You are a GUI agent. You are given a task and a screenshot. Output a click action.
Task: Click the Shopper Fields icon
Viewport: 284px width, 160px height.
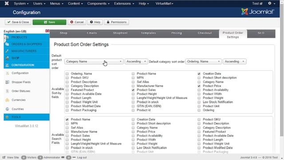click(x=7, y=82)
